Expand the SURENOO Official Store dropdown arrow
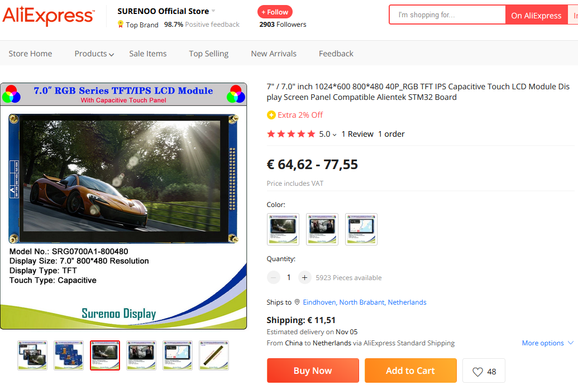This screenshot has height=385, width=578. (213, 11)
